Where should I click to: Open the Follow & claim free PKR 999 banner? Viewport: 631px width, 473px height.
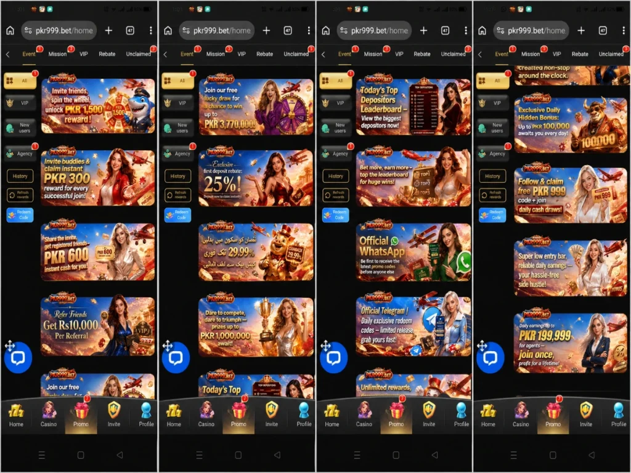(571, 195)
